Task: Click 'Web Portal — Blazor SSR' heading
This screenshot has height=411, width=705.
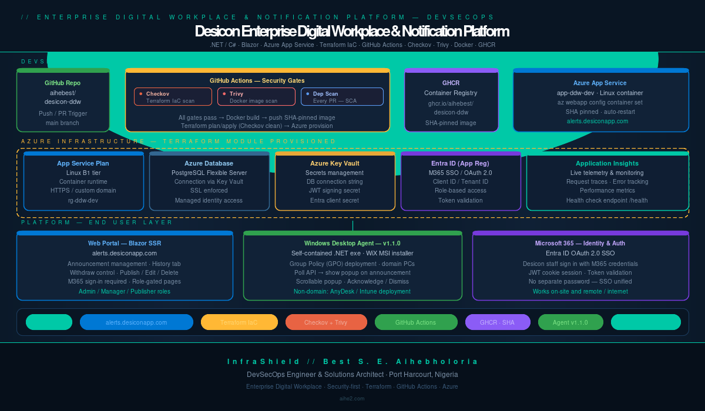Action: (125, 243)
